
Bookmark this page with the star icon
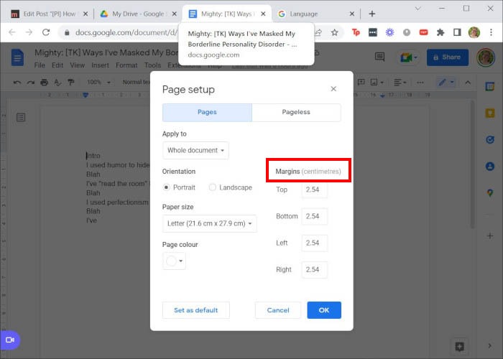click(335, 32)
